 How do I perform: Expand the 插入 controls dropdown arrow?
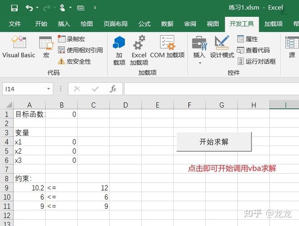[x=200, y=63]
